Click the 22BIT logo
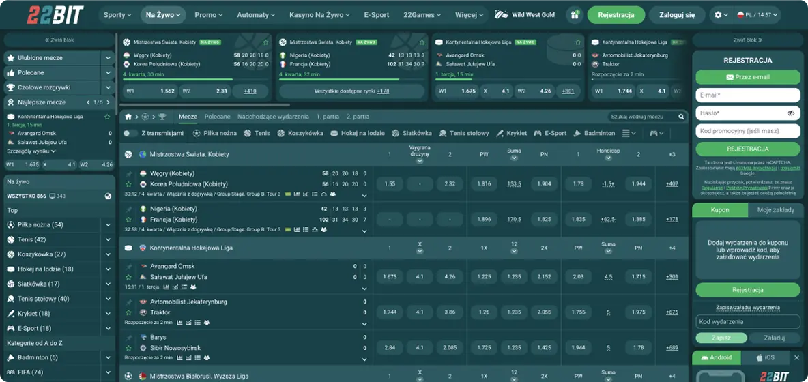Image resolution: width=808 pixels, height=382 pixels. point(55,15)
